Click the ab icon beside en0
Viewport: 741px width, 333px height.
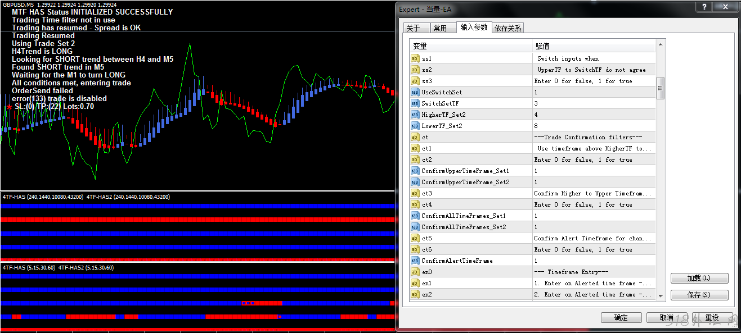point(415,272)
